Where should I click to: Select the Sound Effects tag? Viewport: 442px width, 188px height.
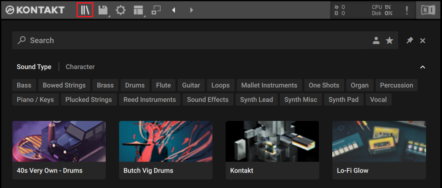208,99
